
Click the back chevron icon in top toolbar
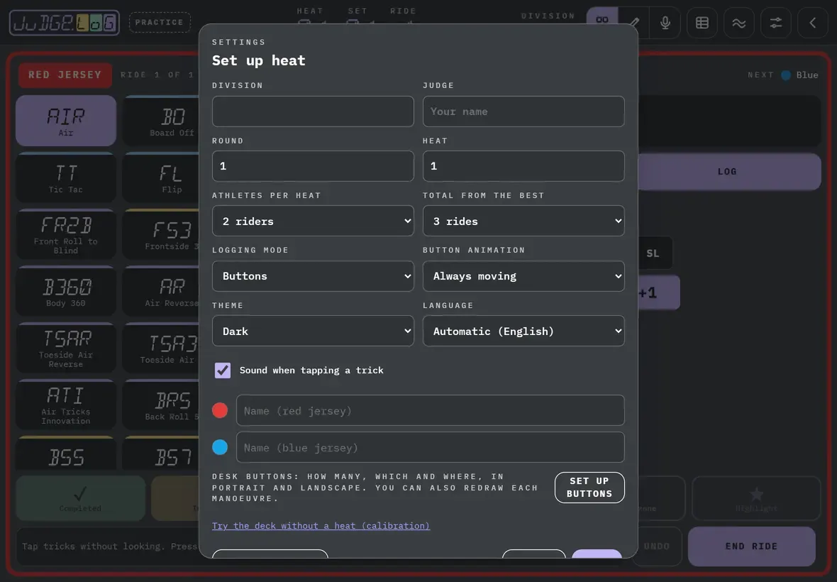tap(812, 23)
